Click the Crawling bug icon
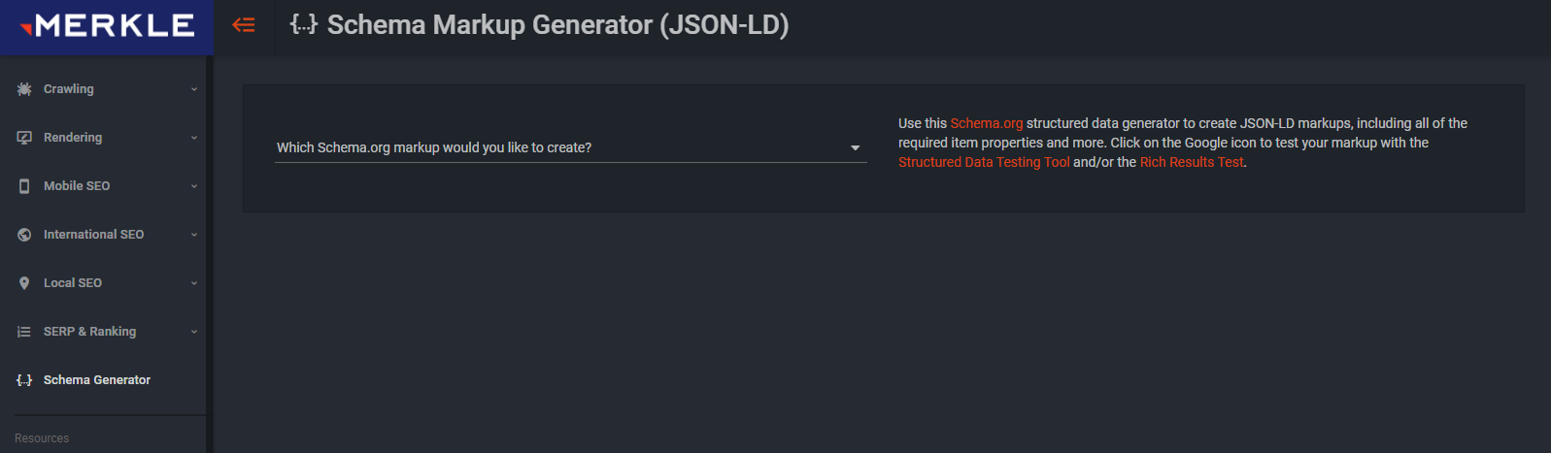 click(24, 89)
